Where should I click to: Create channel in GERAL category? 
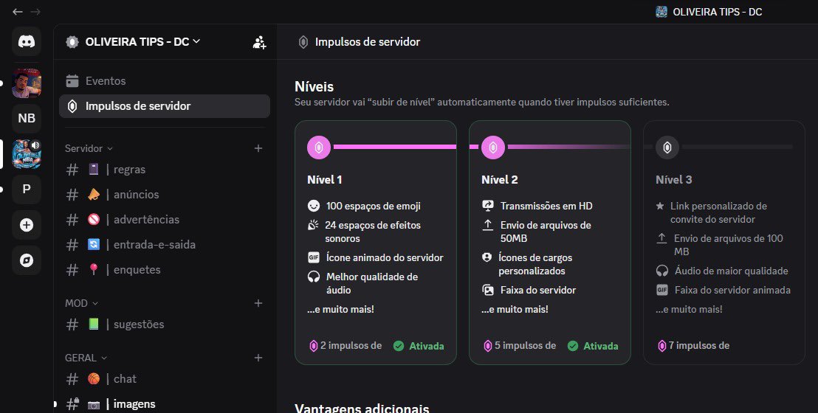tap(258, 358)
